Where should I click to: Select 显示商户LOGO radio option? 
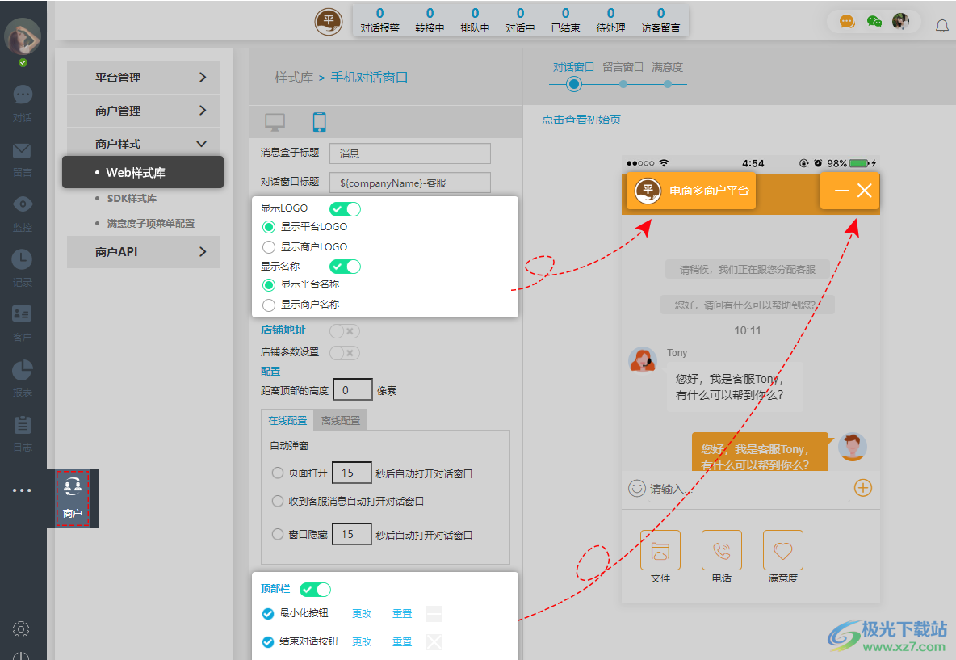click(x=268, y=246)
